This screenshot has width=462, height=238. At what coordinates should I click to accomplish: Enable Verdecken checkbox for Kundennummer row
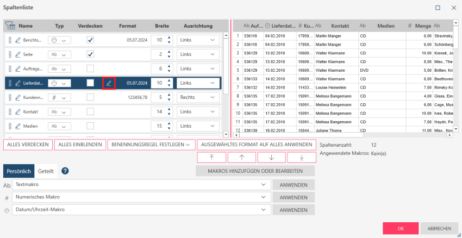[x=90, y=97]
